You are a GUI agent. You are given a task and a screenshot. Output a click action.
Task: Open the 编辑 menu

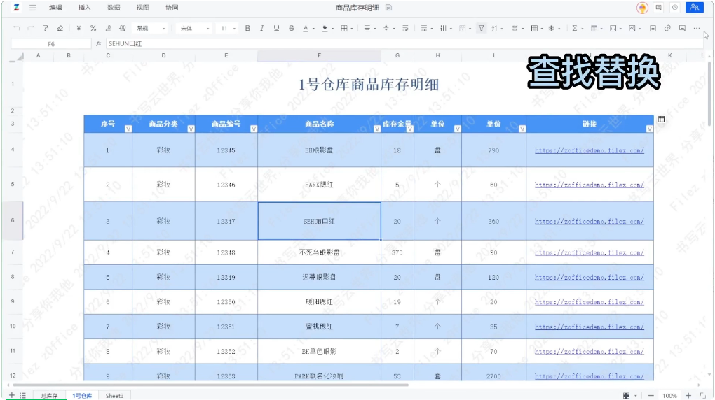pos(55,8)
